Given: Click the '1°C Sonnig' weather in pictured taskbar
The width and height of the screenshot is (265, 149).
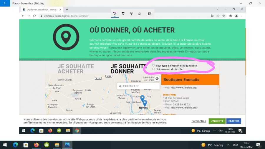Looking at the screenshot, I should click(x=201, y=130).
